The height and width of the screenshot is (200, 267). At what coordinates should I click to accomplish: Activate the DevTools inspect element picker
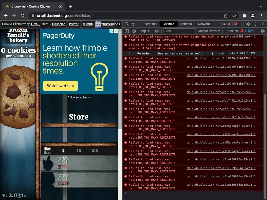coord(127,24)
